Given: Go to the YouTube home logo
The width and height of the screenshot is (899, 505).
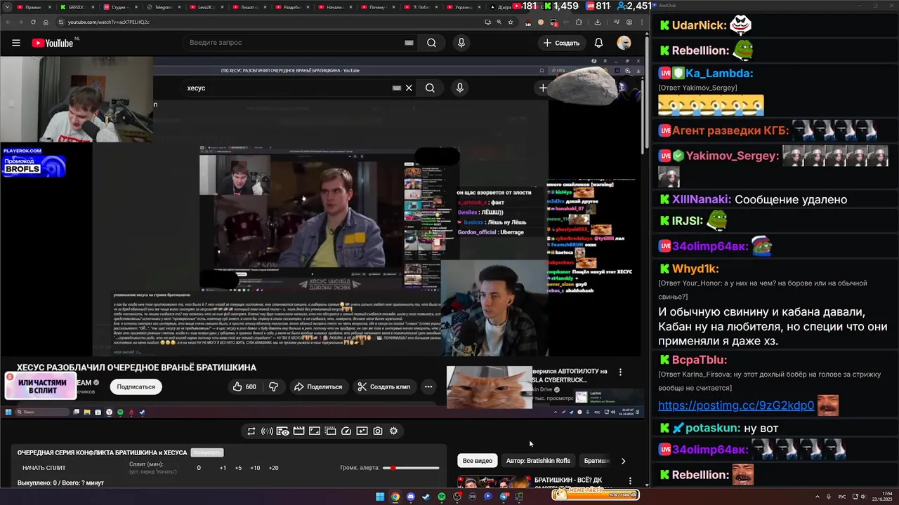Looking at the screenshot, I should pyautogui.click(x=53, y=43).
